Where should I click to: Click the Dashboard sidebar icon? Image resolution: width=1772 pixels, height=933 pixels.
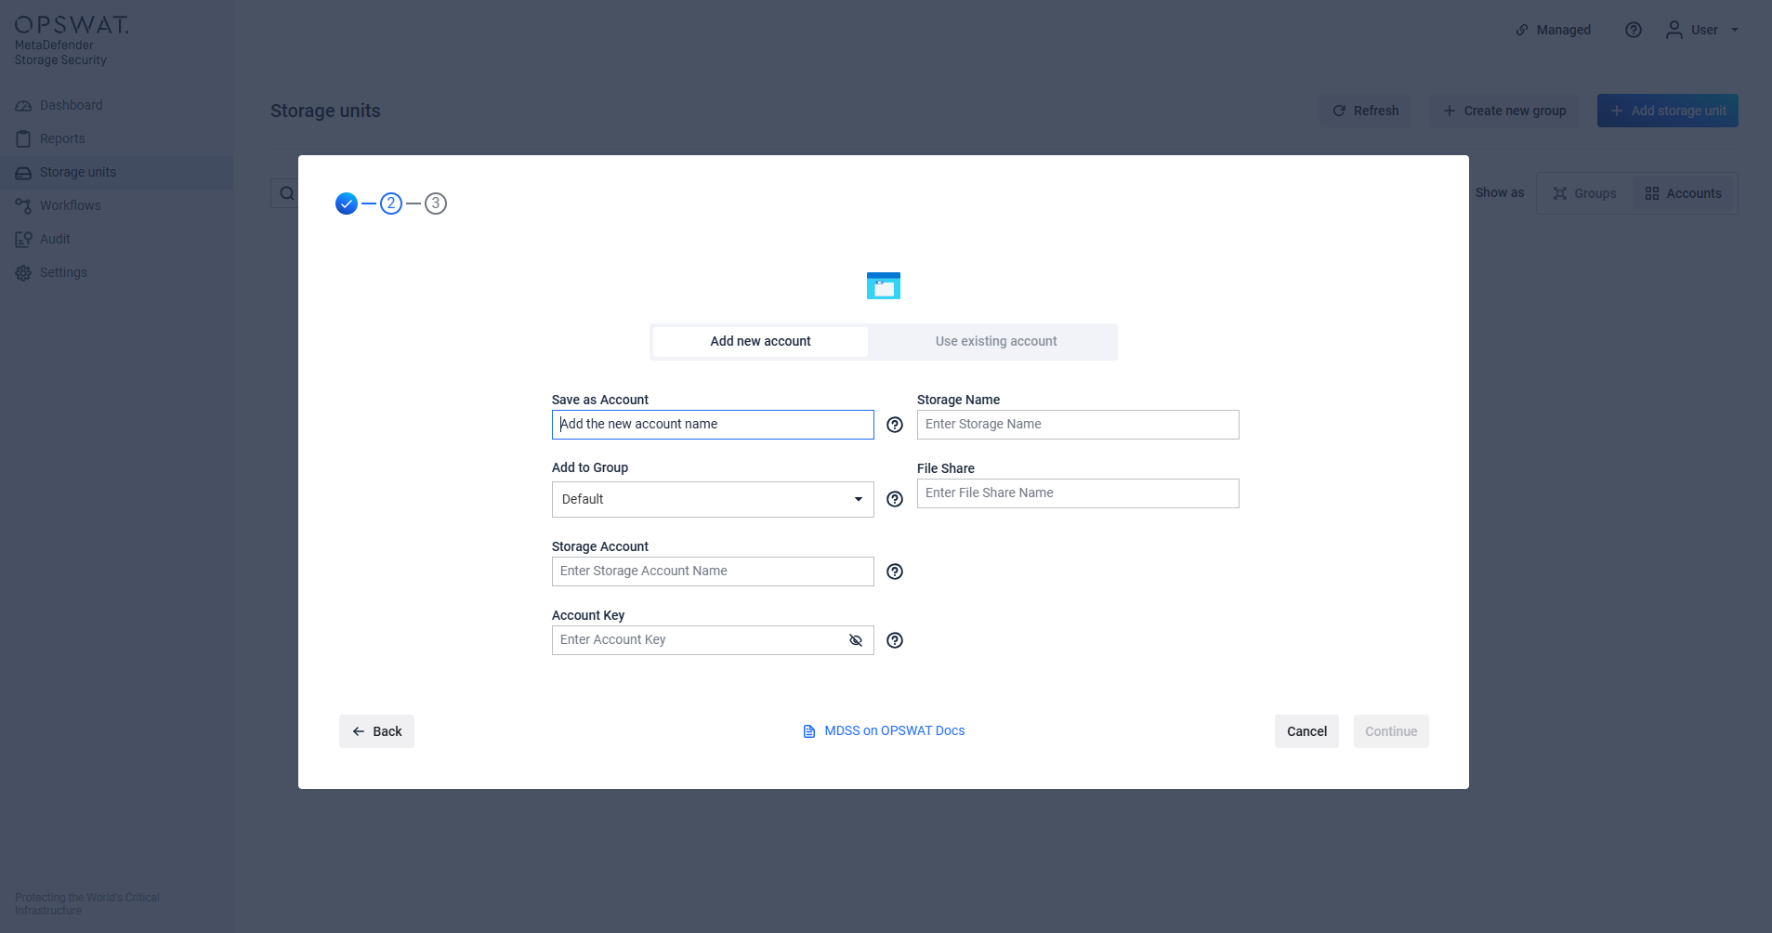(x=23, y=106)
